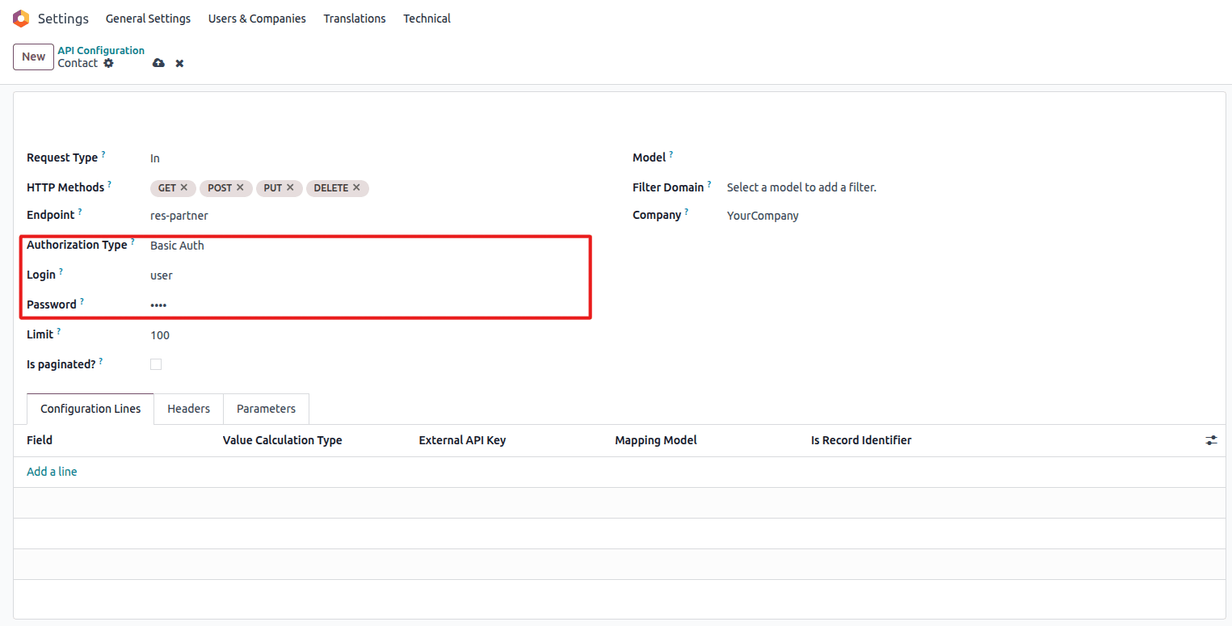Screen dimensions: 1232x626
Task: Click the cloud save record icon
Action: click(158, 63)
